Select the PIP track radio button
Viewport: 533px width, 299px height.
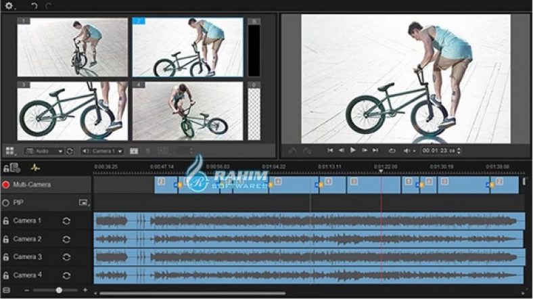click(6, 202)
